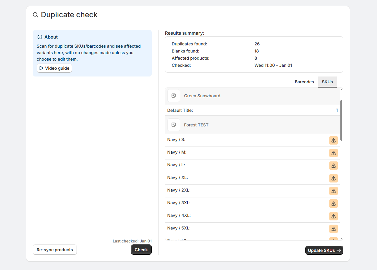
Task: Click the scroll down arrow of results list
Action: click(341, 239)
